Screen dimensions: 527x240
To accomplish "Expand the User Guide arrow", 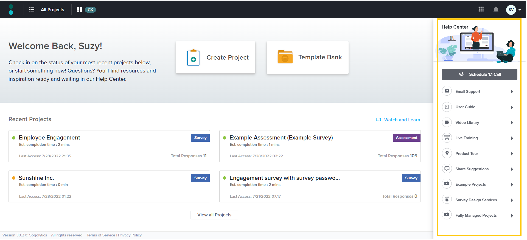I will (x=512, y=107).
